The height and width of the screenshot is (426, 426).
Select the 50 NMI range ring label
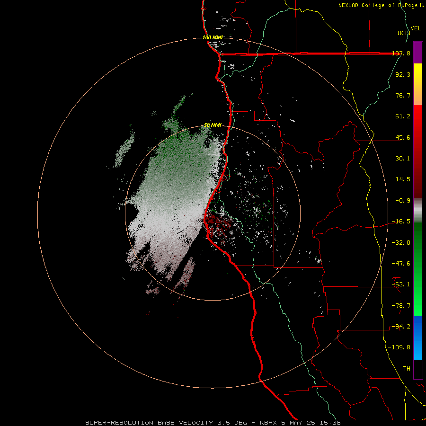click(213, 125)
